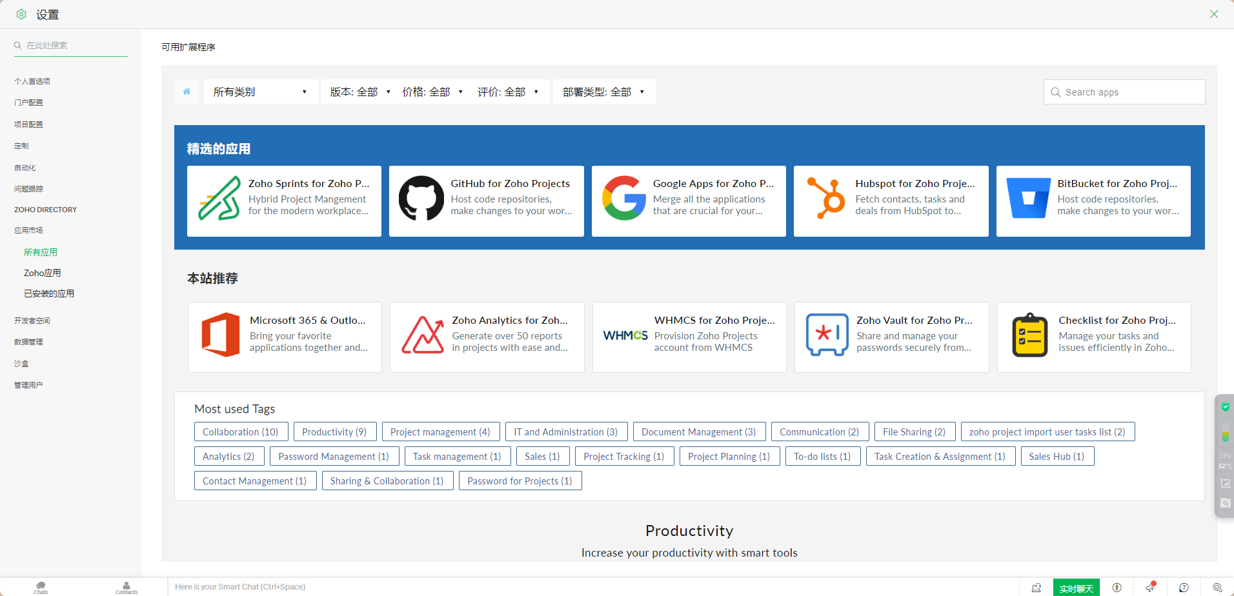Click the folder search widget icon
This screenshot has height=596, width=1234.
(x=1225, y=503)
